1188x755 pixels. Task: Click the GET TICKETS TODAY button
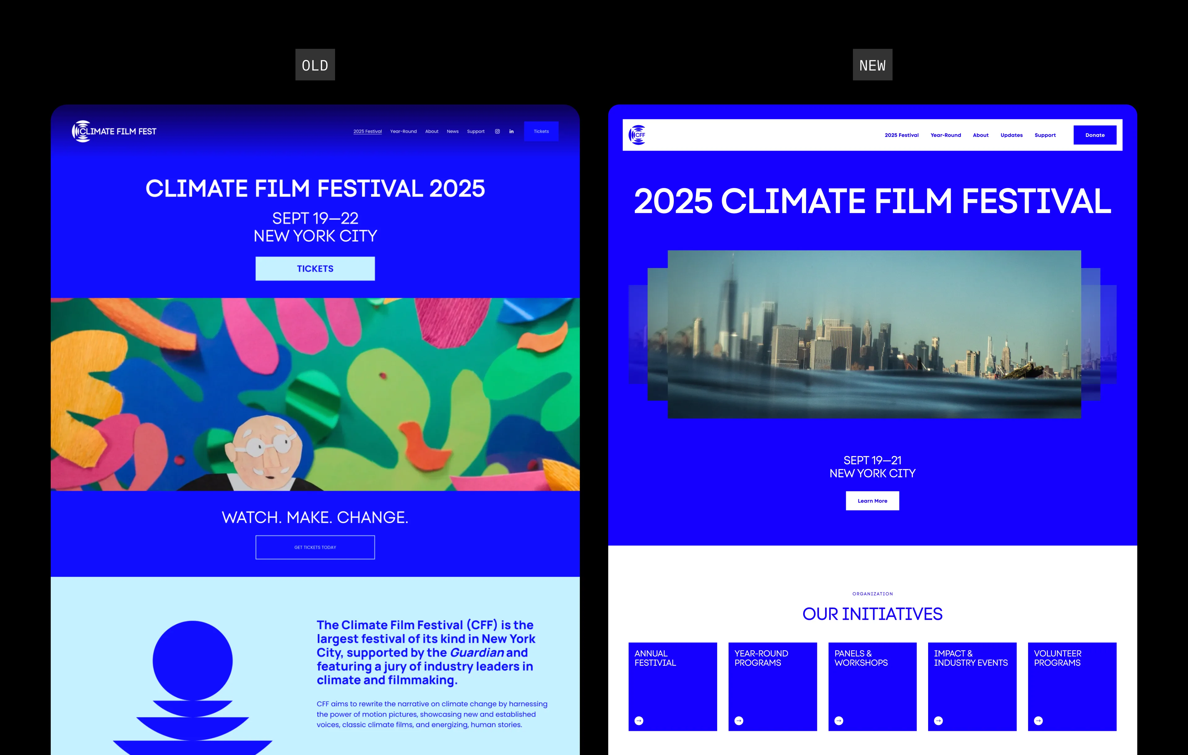[x=315, y=547]
